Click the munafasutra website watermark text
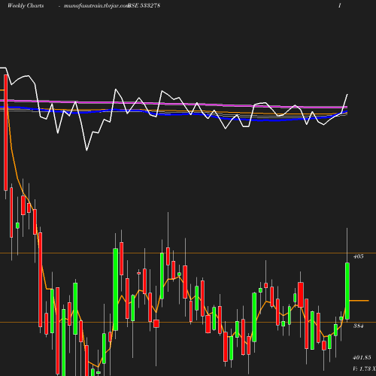 [96, 5]
